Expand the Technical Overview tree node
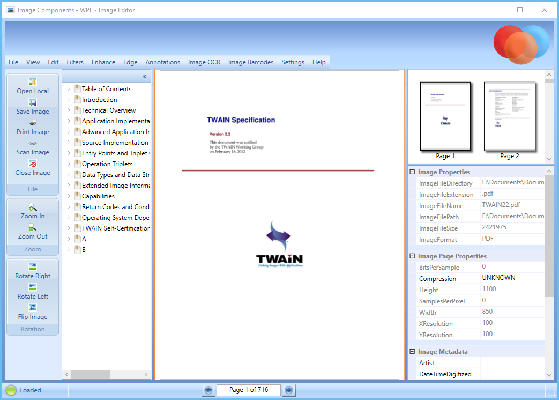Screen dimensions: 559x400 coord(69,110)
